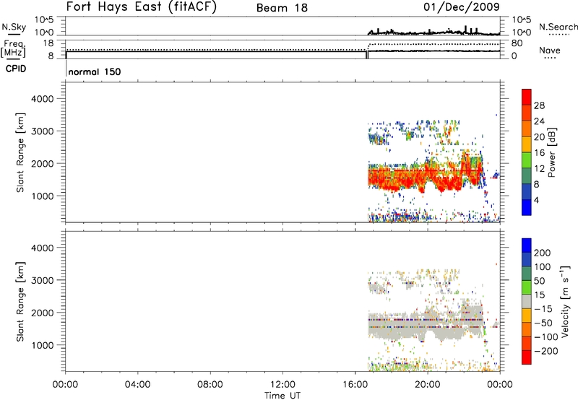578x400 pixels.
Task: Click the 'Power [dB]' colorbar label
Action: [551, 152]
